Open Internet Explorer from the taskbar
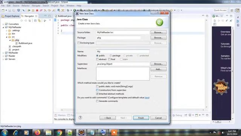The height and width of the screenshot is (136, 241). pos(15,133)
